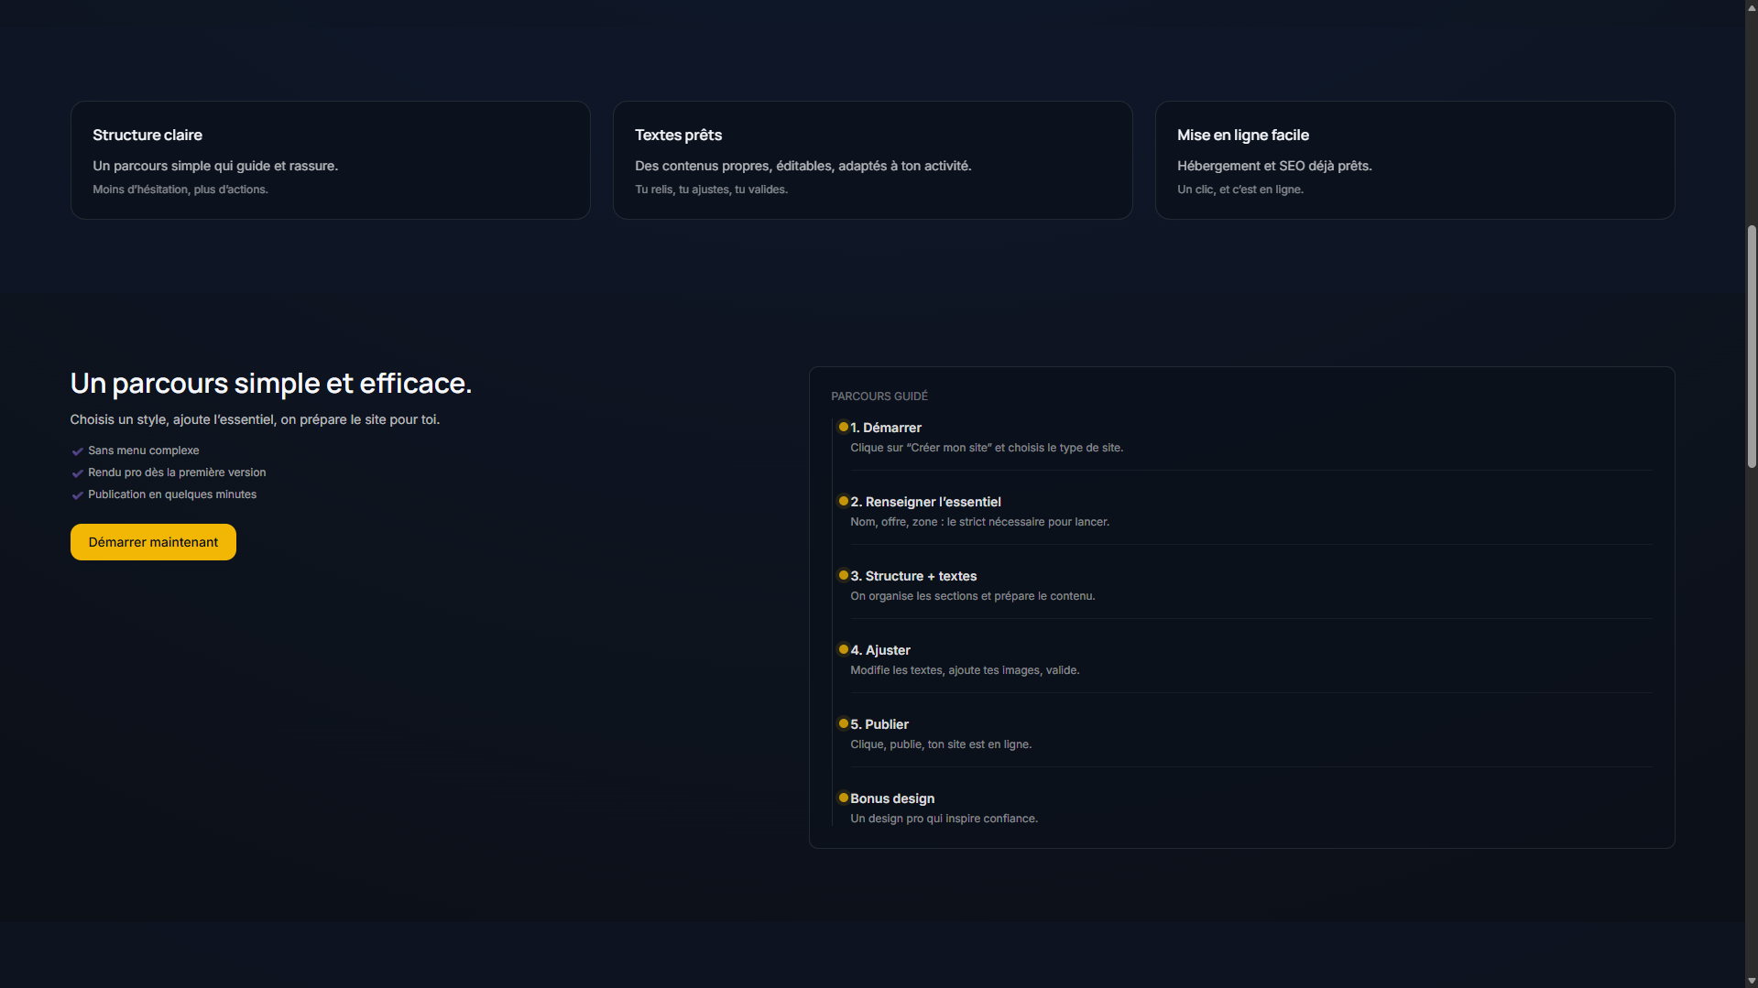This screenshot has height=988, width=1758.
Task: Select the Mise en ligne facile card
Action: 1414,160
